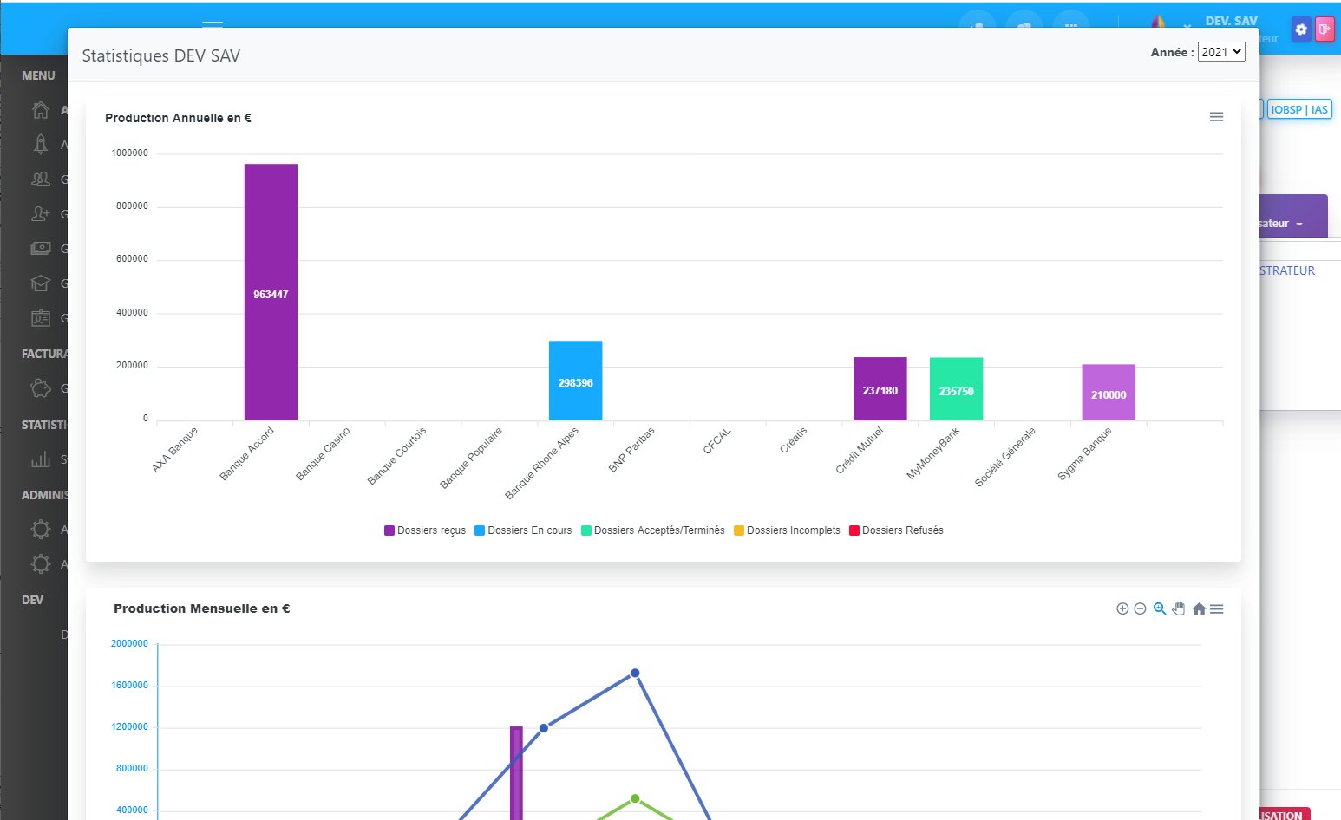Image resolution: width=1341 pixels, height=820 pixels.
Task: Click the Sygma Banque bar 210000
Action: tap(1109, 393)
